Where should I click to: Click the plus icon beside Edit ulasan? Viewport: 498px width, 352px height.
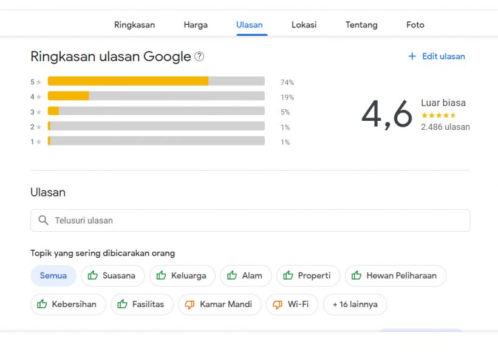pos(412,56)
